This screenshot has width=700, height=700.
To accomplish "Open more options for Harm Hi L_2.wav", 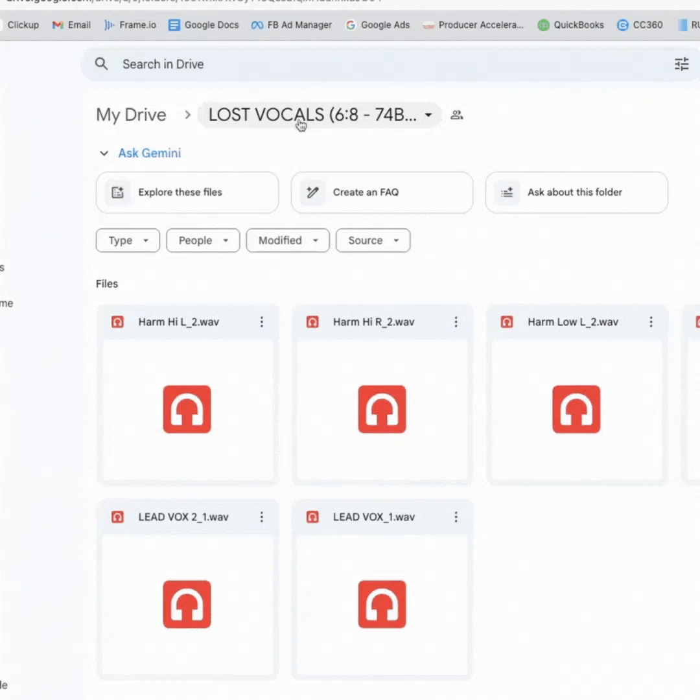I will point(262,322).
